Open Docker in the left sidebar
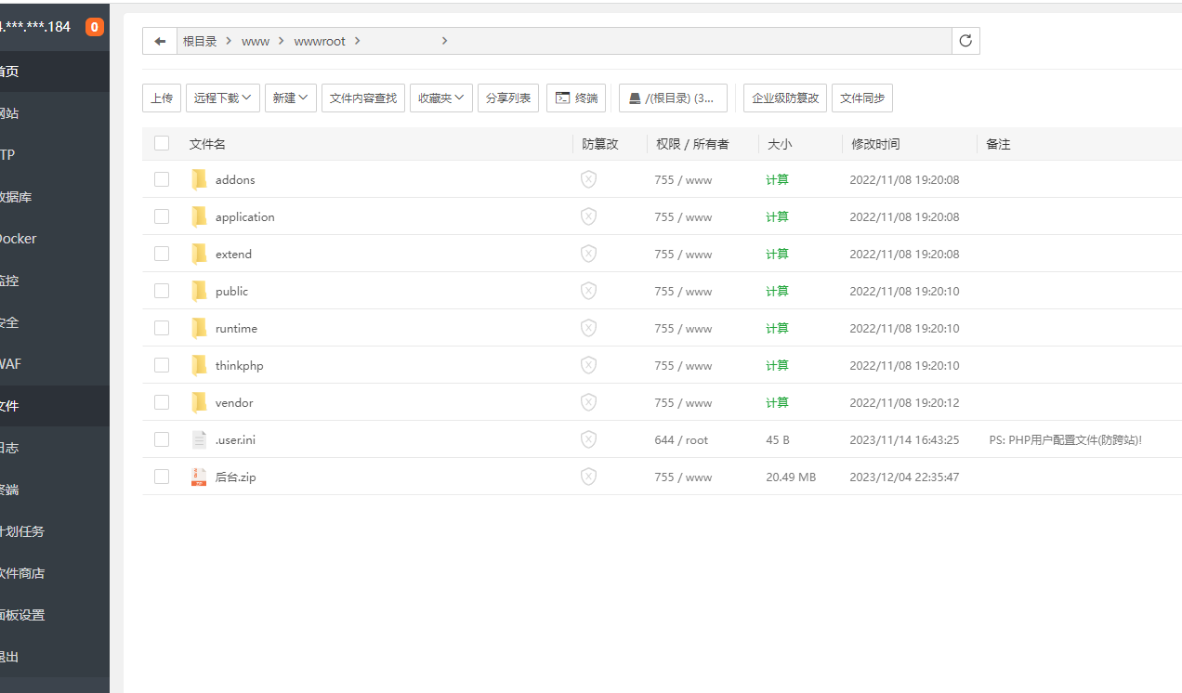Viewport: 1182px width, 693px height. coord(19,239)
